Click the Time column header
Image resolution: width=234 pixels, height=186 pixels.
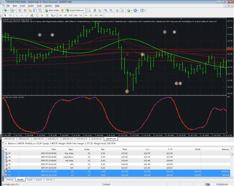coord(38,149)
